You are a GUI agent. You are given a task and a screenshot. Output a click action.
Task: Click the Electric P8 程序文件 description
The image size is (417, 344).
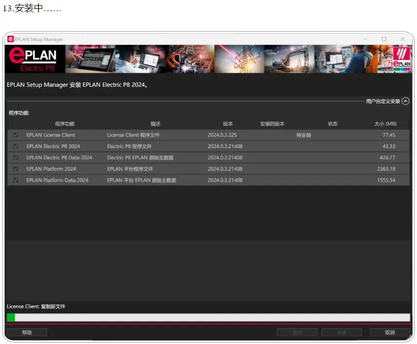pyautogui.click(x=129, y=146)
